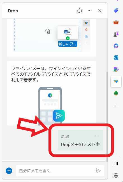This screenshot has height=182, width=123.
Task: Click the 自分にメモを書く input field
Action: coord(55,171)
